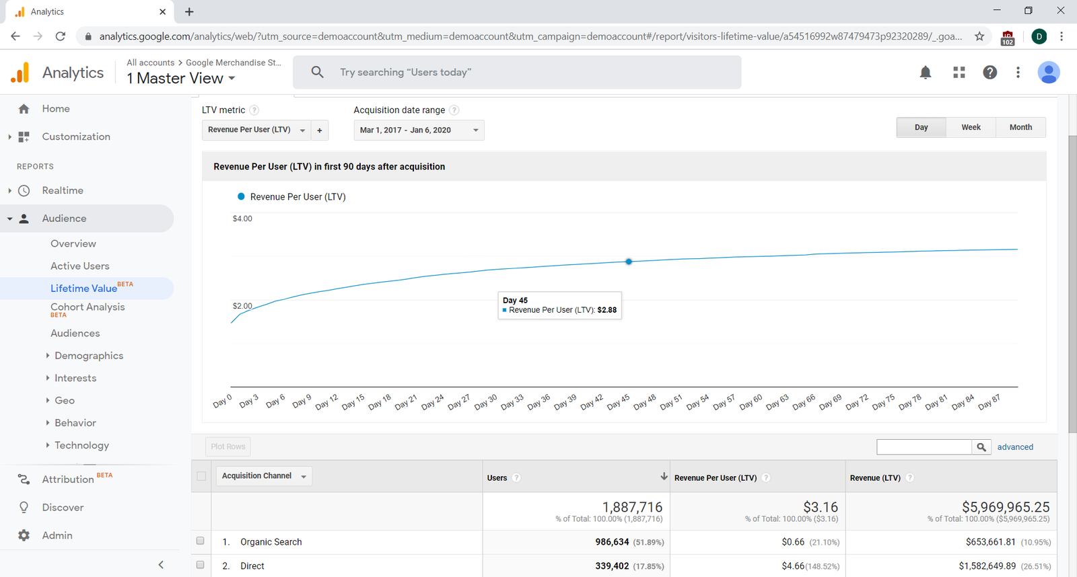
Task: Add another metric with the plus button
Action: coord(320,130)
